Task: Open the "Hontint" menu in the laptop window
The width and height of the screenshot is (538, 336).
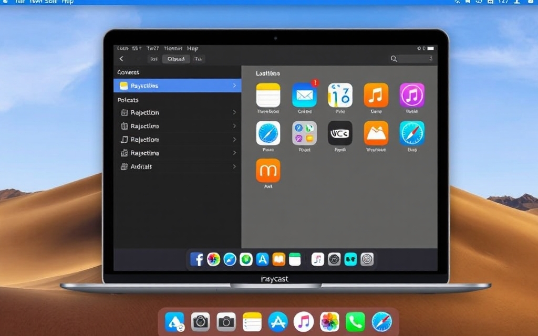Action: 173,48
